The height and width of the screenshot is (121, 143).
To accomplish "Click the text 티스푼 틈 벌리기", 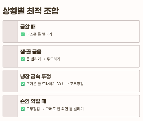I will (39, 34).
